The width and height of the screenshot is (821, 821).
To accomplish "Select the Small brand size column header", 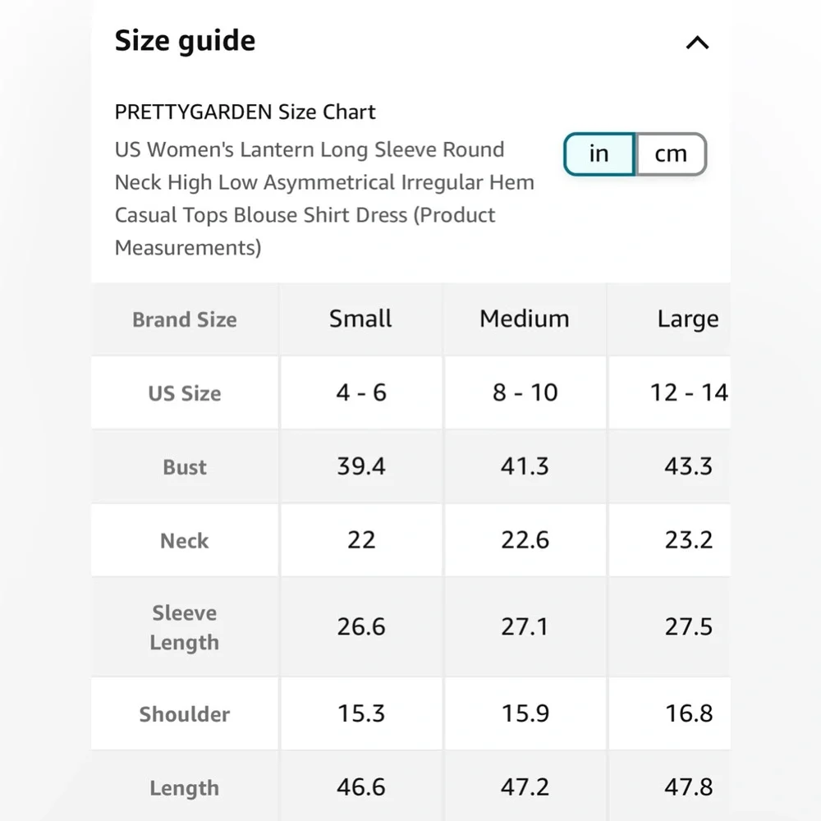I will (360, 319).
